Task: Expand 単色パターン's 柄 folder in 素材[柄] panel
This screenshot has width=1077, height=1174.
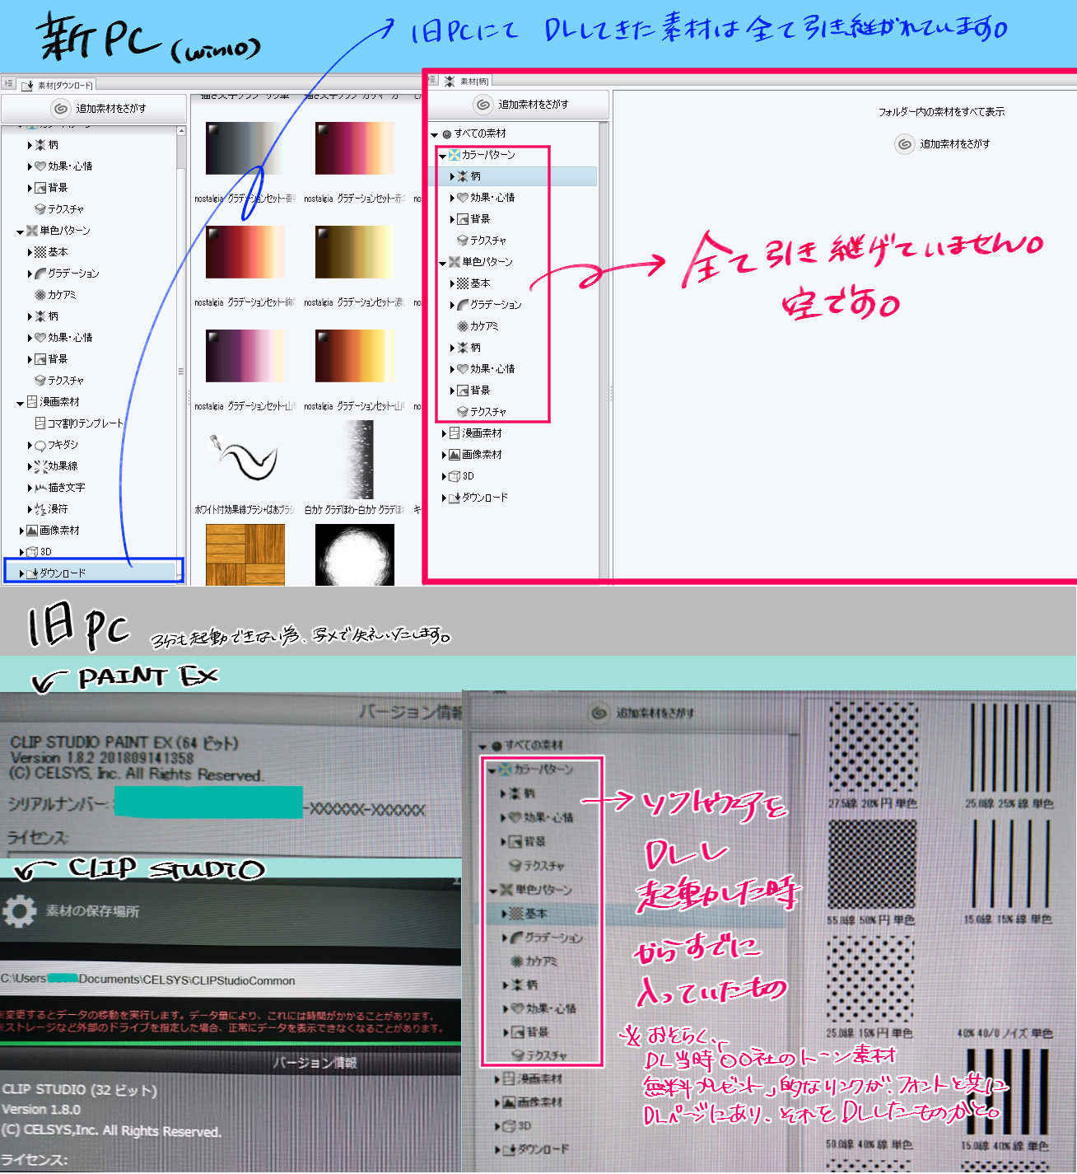Action: click(x=453, y=348)
